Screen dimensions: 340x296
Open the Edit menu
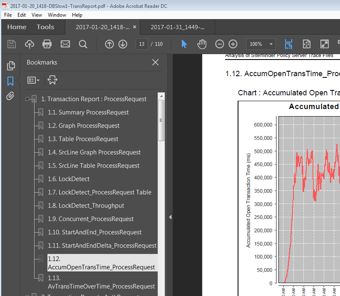coord(22,15)
